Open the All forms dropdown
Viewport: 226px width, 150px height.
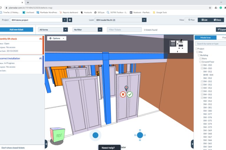53,30
